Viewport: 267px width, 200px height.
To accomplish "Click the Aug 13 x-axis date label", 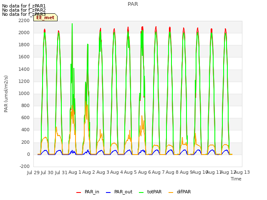I will coord(242,172).
